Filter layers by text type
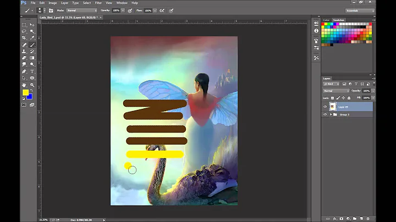 coord(356,84)
